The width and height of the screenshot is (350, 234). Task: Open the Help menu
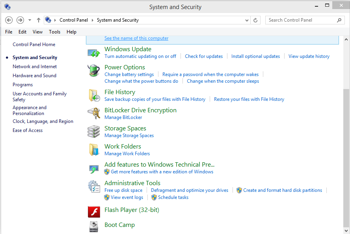pos(71,32)
